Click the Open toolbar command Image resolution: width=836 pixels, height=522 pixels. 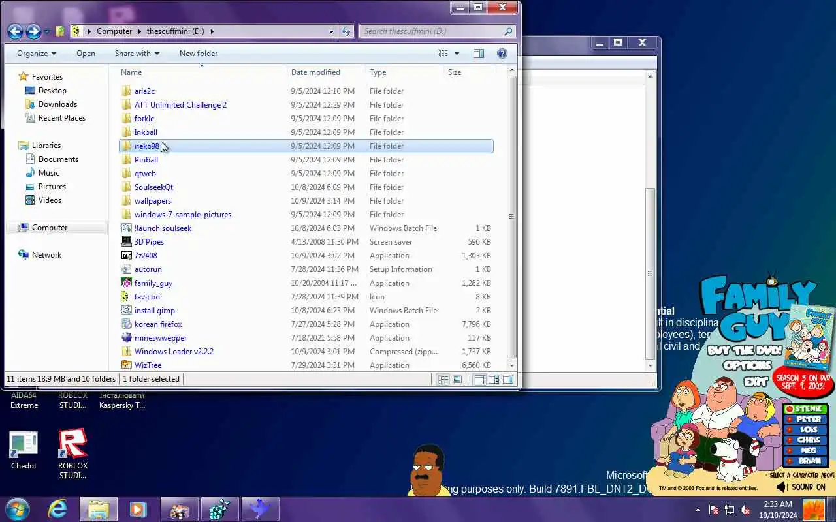coord(86,54)
